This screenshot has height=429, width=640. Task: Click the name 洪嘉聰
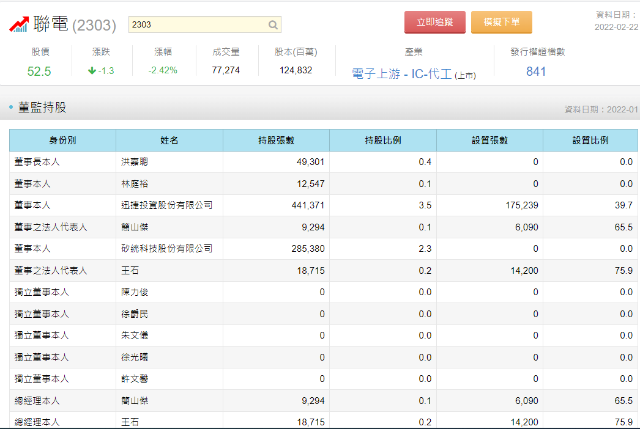(x=135, y=162)
